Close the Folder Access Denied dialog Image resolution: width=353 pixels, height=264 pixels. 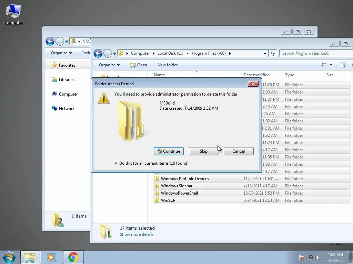253,84
